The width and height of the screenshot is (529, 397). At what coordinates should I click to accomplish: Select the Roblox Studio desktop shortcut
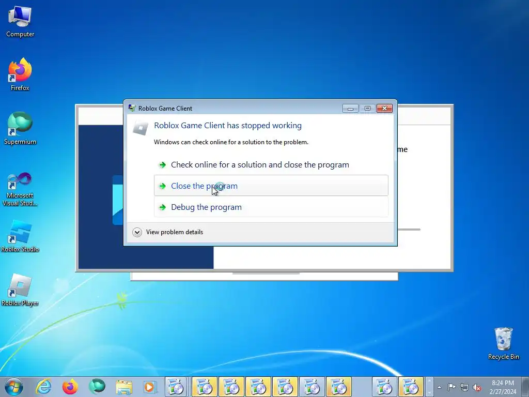coord(20,236)
